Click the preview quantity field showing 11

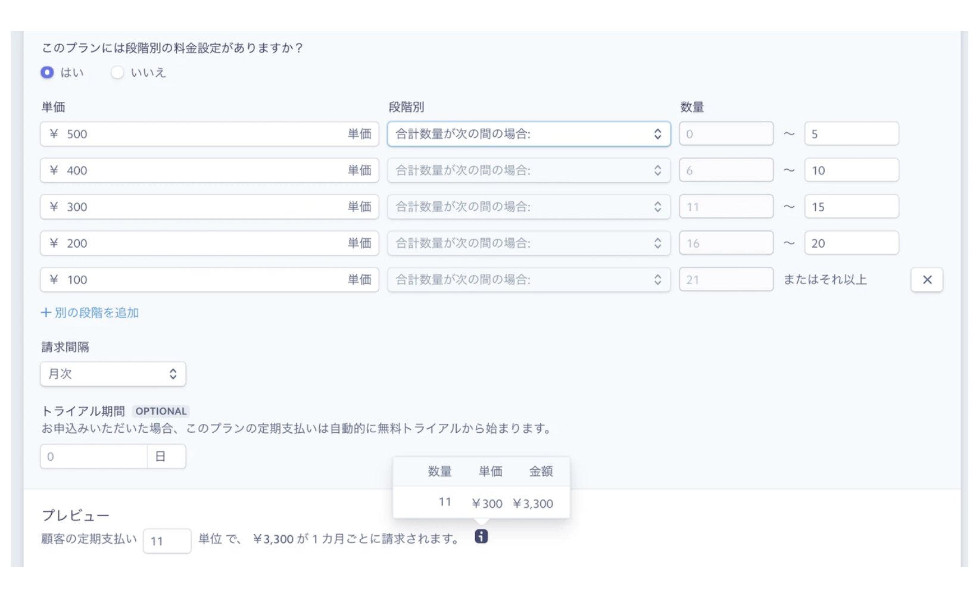pyautogui.click(x=167, y=541)
